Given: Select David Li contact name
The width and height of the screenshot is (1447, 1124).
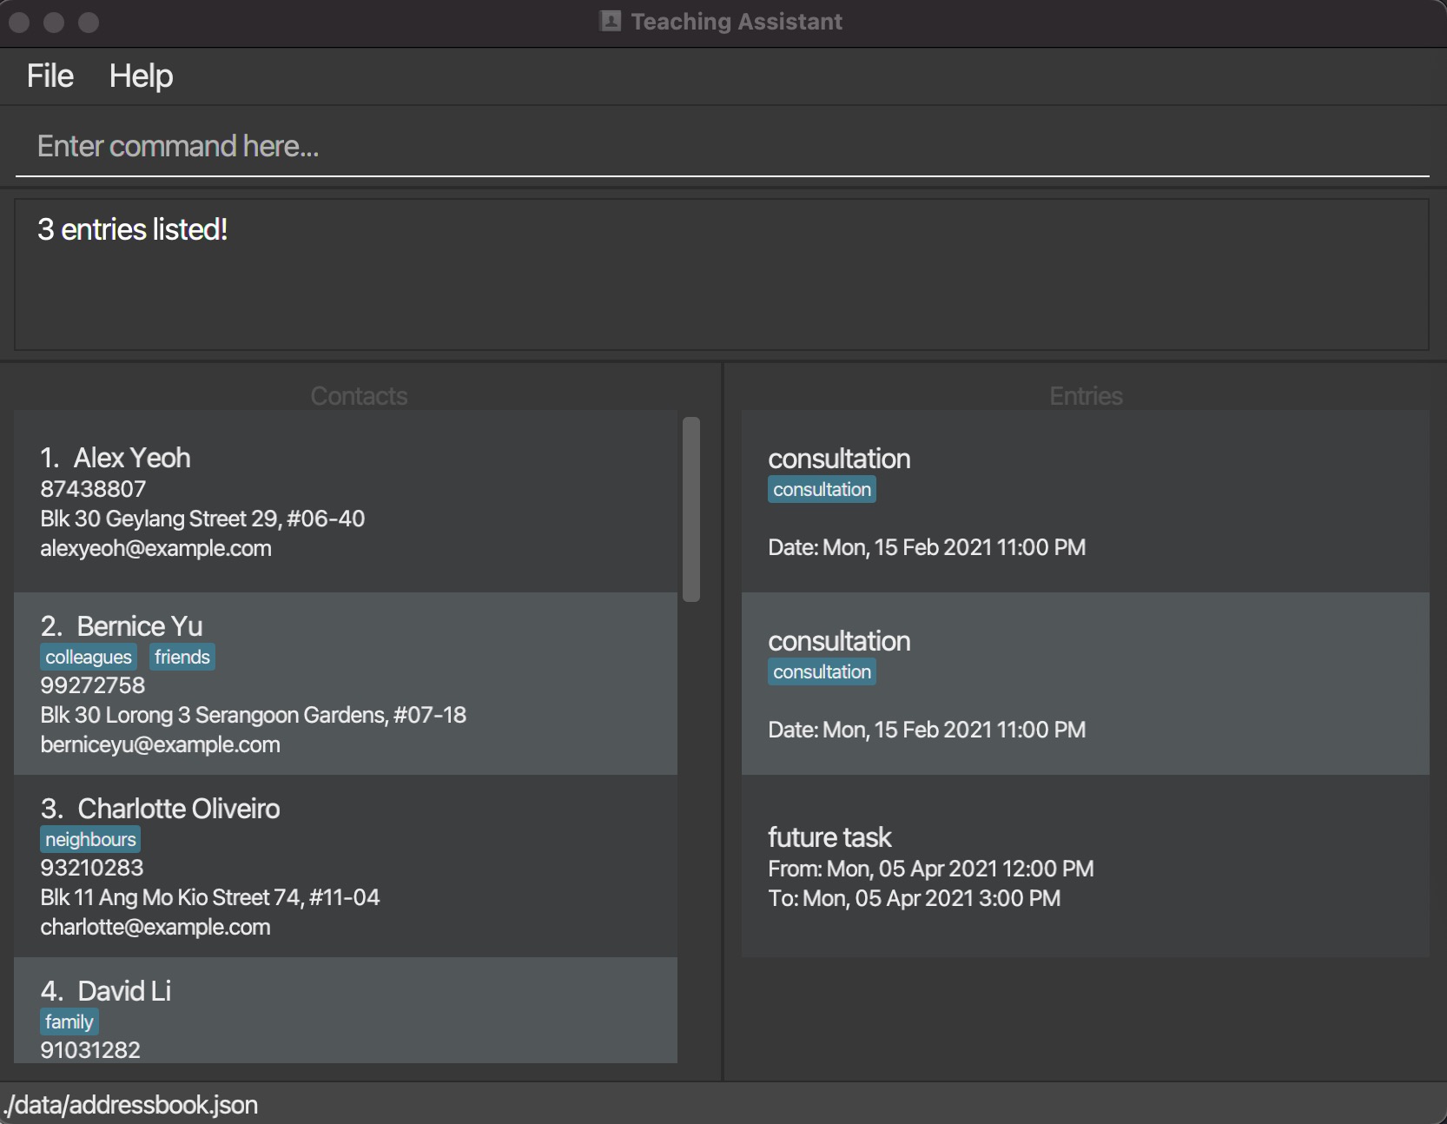Looking at the screenshot, I should pyautogui.click(x=124, y=991).
